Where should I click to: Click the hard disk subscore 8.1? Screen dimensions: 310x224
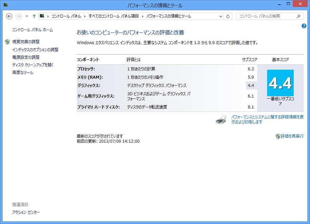[251, 107]
